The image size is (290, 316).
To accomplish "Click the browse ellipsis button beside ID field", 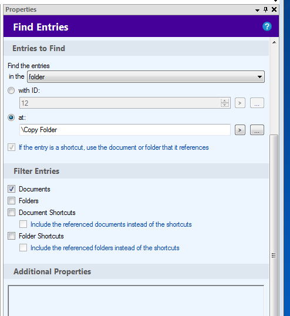I will (x=257, y=103).
